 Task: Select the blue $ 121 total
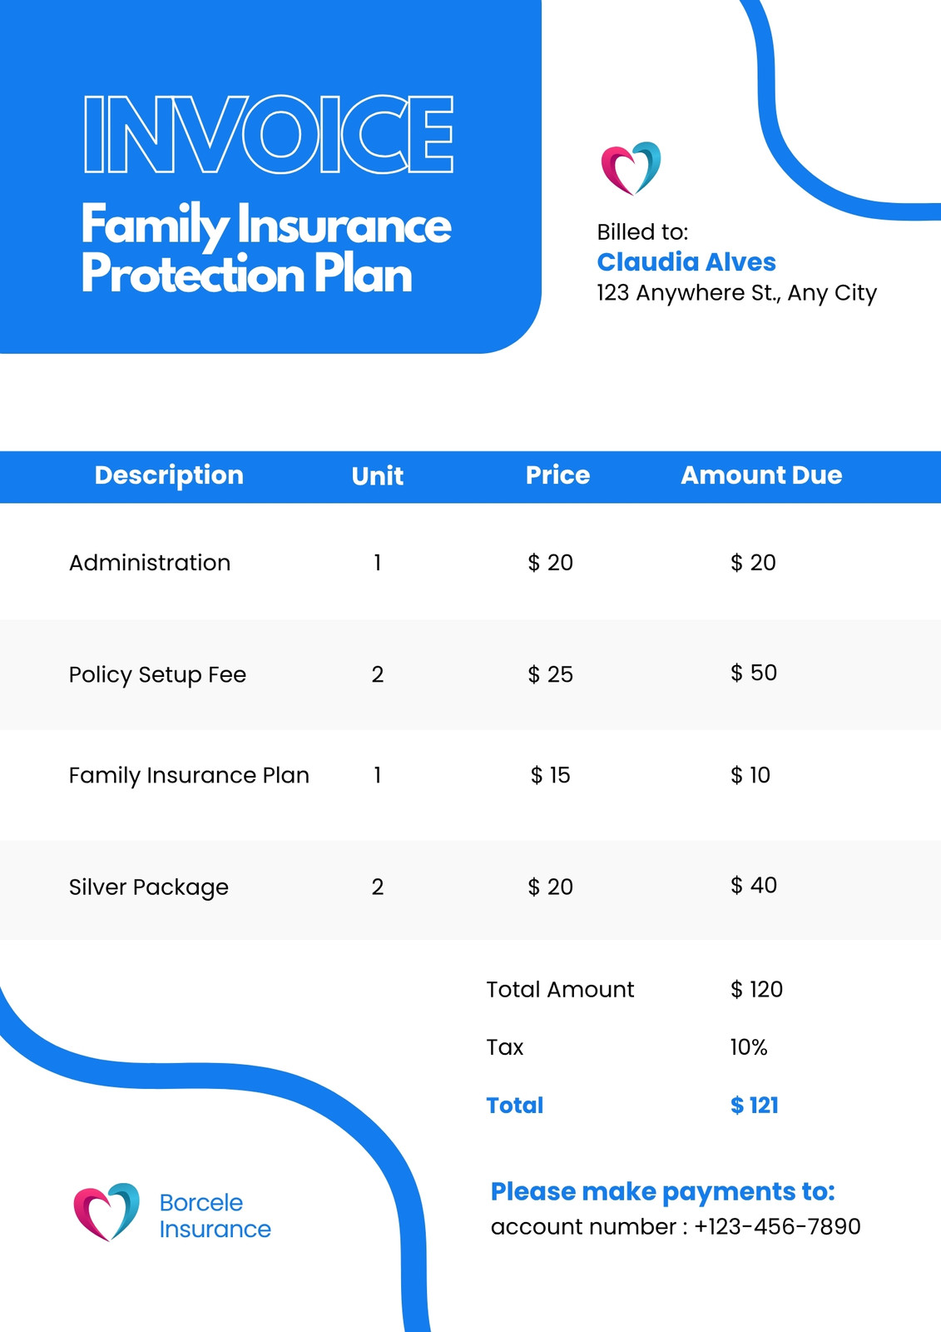pyautogui.click(x=755, y=1106)
